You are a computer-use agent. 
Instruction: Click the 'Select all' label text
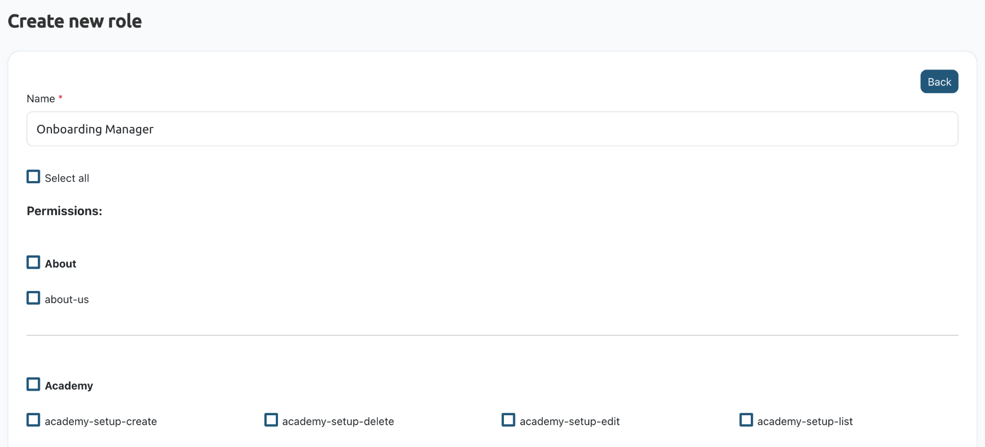point(67,178)
